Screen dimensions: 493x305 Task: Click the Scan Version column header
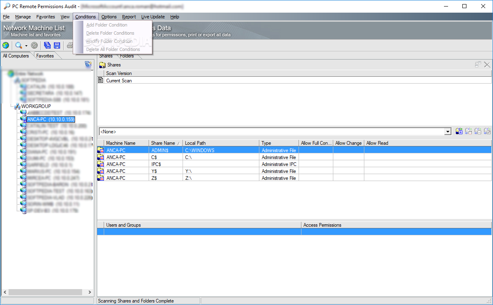[298, 73]
